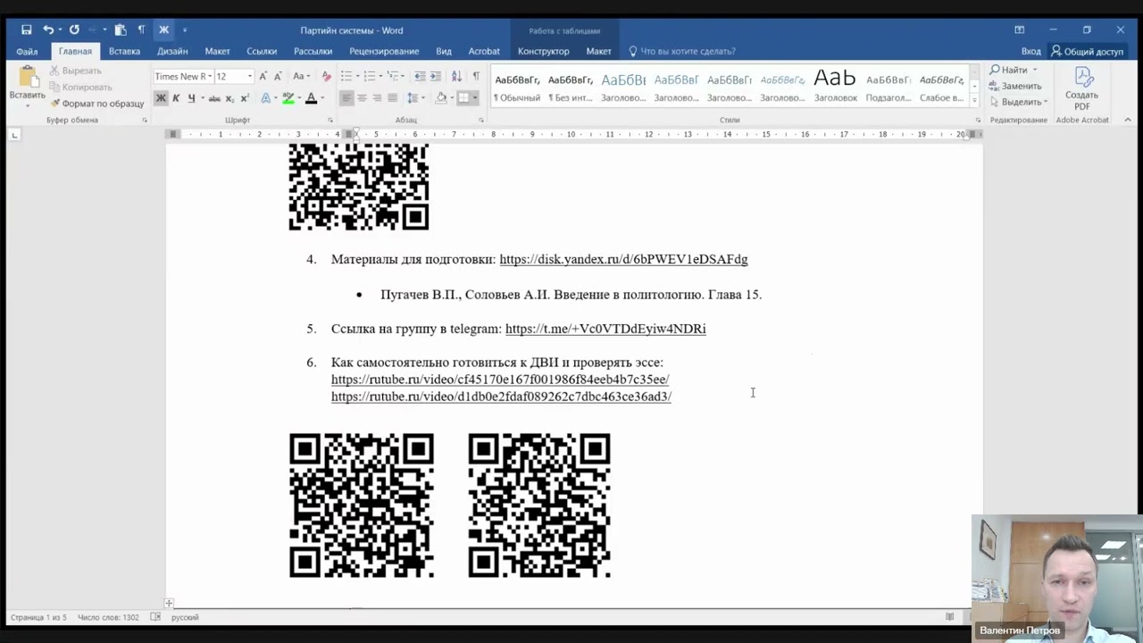Click the line spacing icon
The width and height of the screenshot is (1143, 643).
[x=413, y=98]
